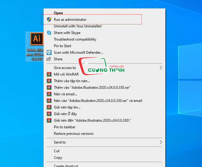Image resolution: width=202 pixels, height=167 pixels.
Task: Choose Troubleshoot compatibility
Action: [x=104, y=39]
